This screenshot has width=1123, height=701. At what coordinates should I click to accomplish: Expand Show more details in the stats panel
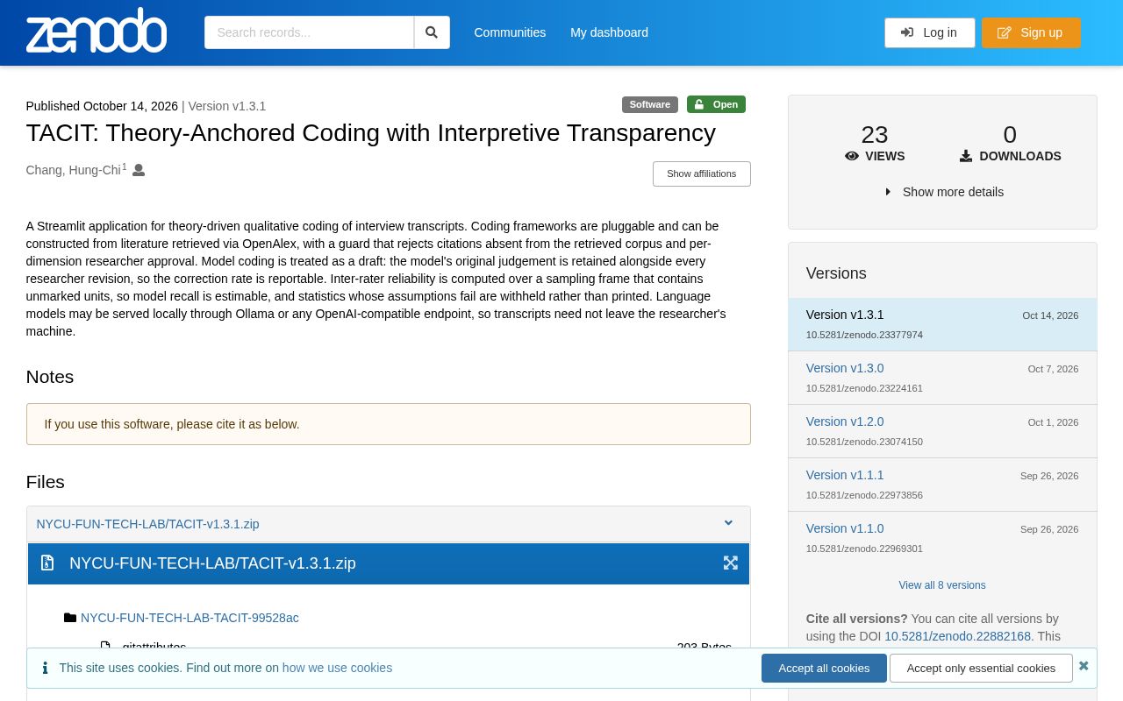tap(944, 192)
